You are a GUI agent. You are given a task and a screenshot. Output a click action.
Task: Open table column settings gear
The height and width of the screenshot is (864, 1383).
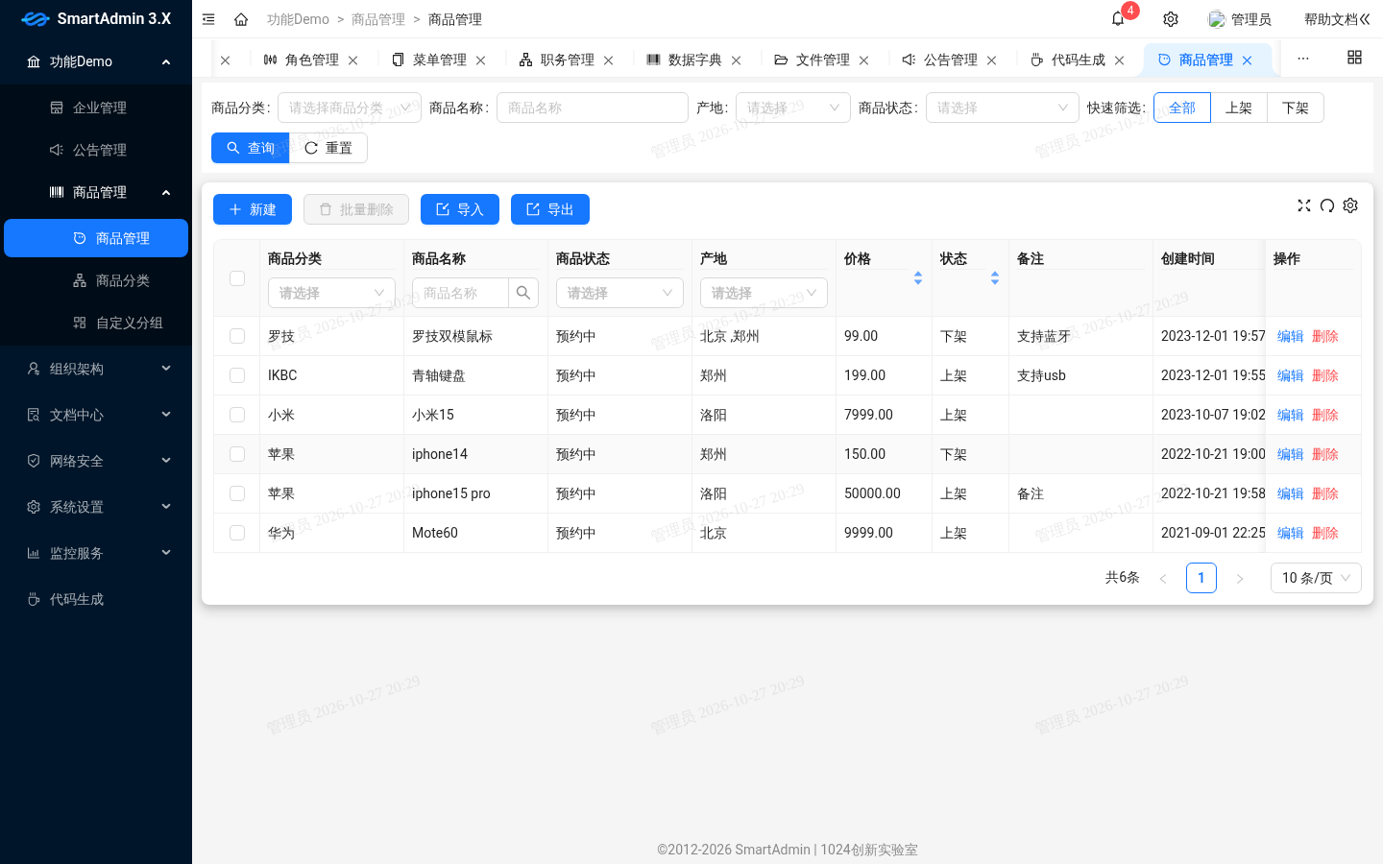click(x=1350, y=205)
